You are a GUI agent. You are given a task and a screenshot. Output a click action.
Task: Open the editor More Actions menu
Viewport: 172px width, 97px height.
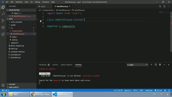click(x=169, y=6)
